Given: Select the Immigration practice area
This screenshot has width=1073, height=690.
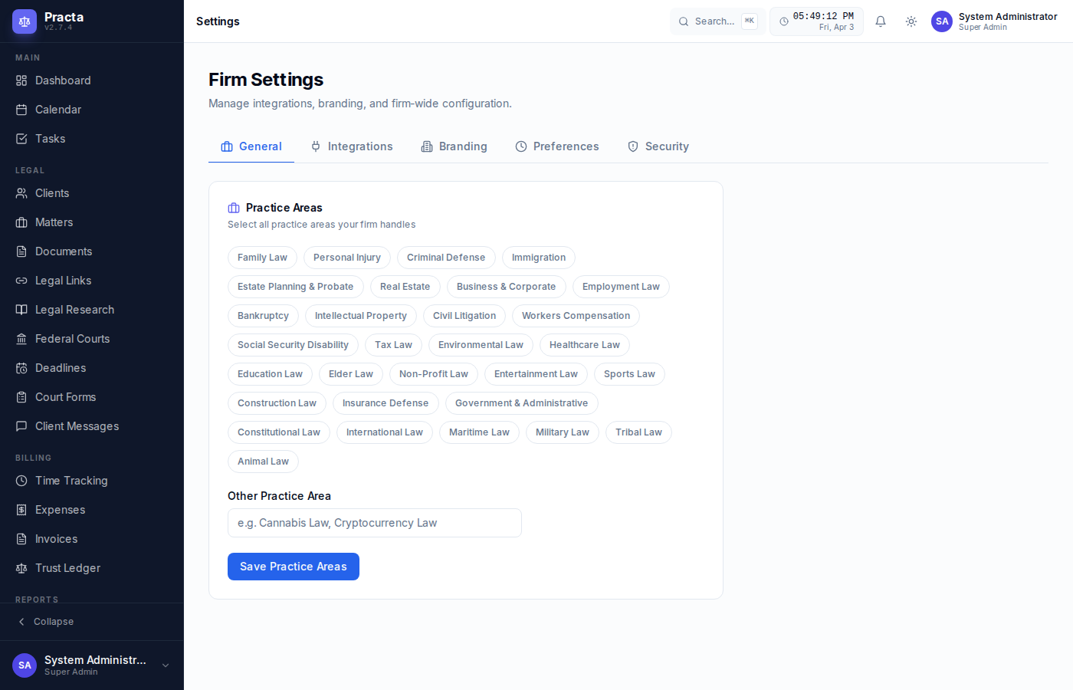Looking at the screenshot, I should tap(539, 258).
